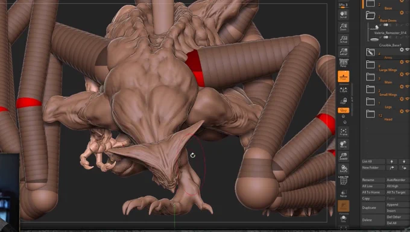Adjust the SPix 3 slider
Viewport: 410px width, 232px height.
tap(343, 5)
